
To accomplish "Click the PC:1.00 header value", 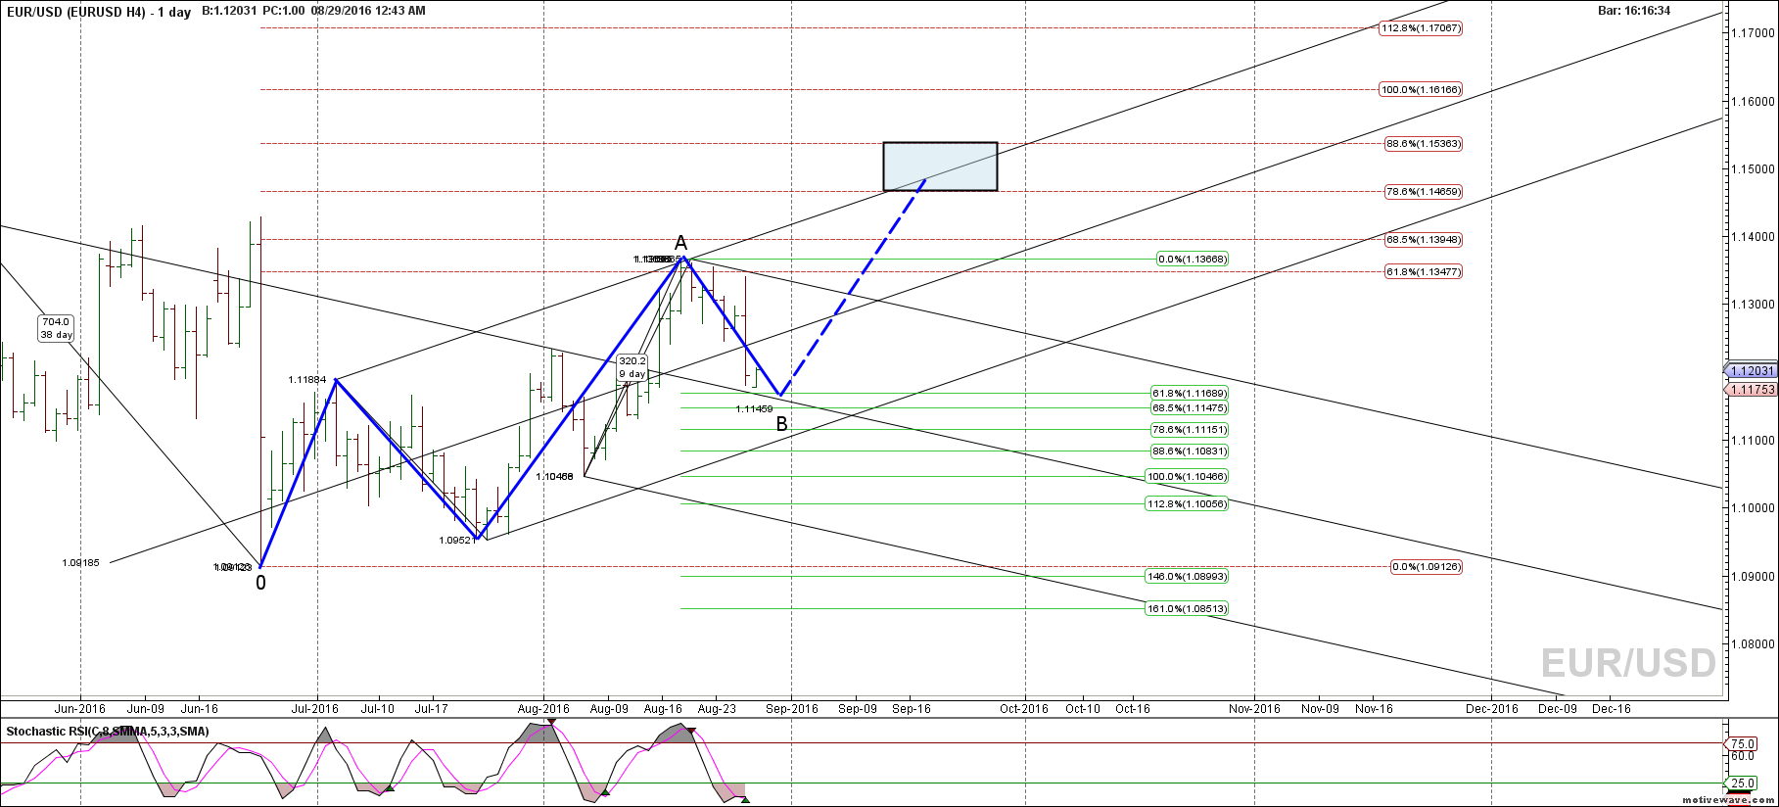I will [x=284, y=11].
